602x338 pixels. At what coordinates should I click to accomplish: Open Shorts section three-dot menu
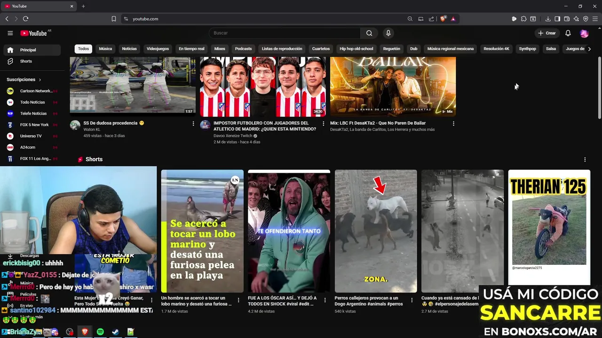(x=585, y=160)
